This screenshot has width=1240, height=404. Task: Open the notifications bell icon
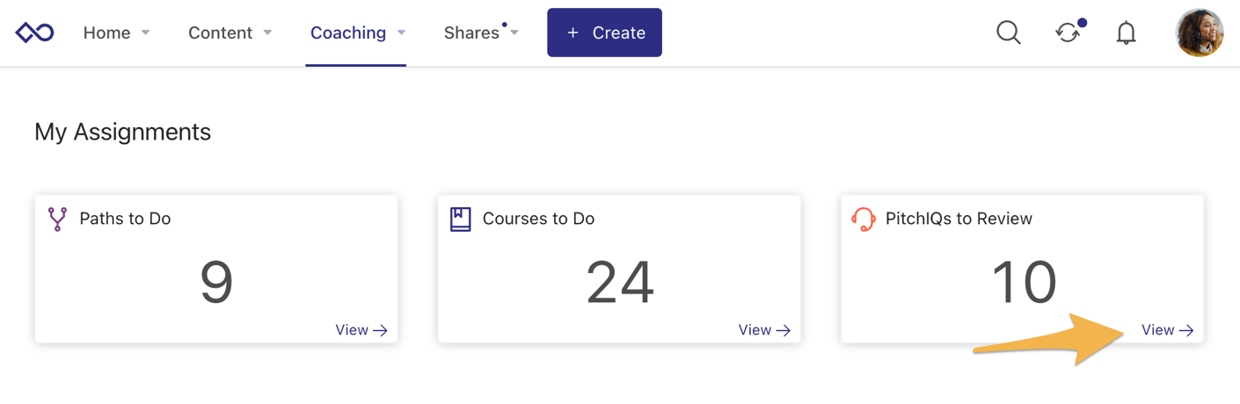click(x=1126, y=33)
